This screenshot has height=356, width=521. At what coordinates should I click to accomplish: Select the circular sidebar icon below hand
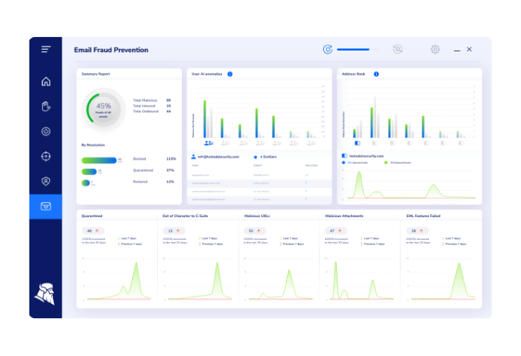tap(46, 131)
